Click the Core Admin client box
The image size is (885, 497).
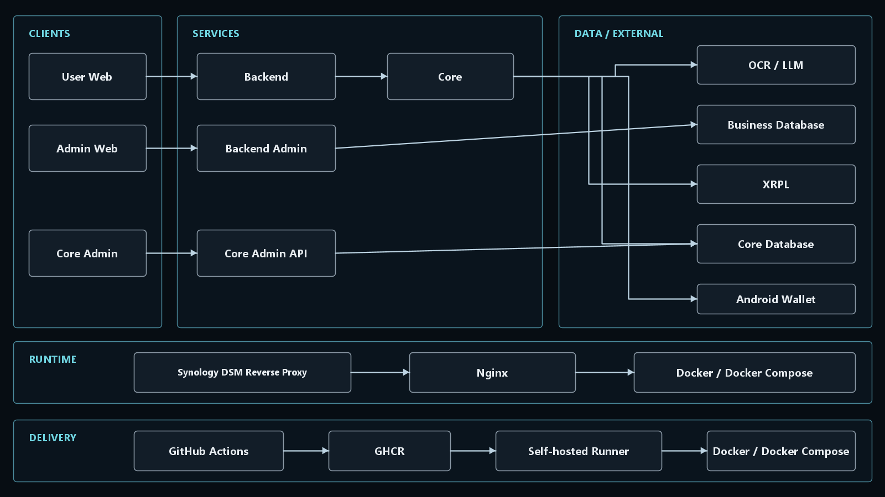[87, 253]
